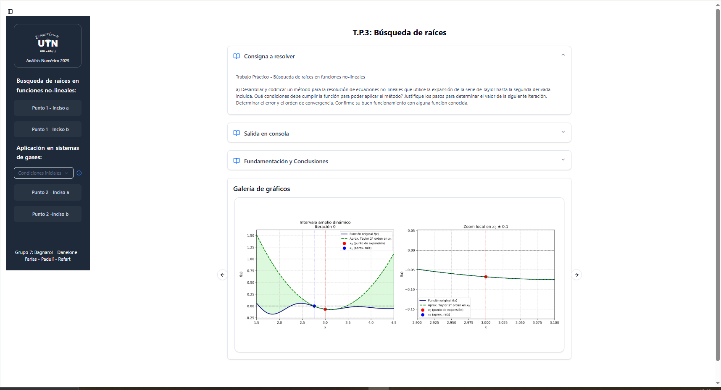Open Punto 2 -Inciso b
The image size is (721, 390).
(47, 214)
